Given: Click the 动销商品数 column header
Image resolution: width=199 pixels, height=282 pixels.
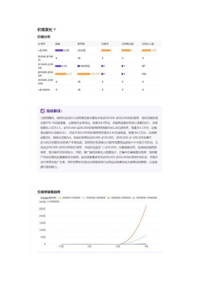Looking at the screenshot, I should [x=127, y=44].
